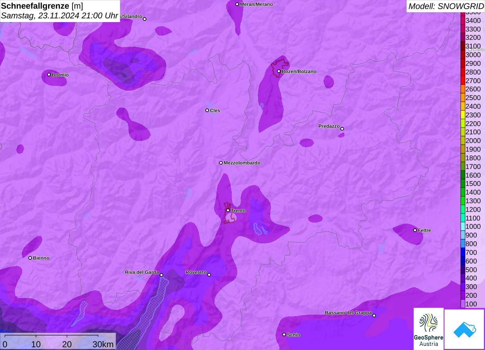Click the Bormio location marker
The image size is (485, 350).
pos(49,74)
